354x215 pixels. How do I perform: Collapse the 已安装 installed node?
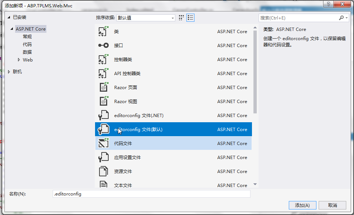9,17
